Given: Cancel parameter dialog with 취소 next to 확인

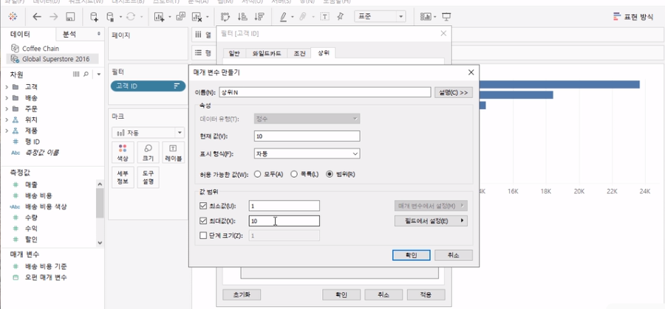Looking at the screenshot, I should tap(454, 255).
